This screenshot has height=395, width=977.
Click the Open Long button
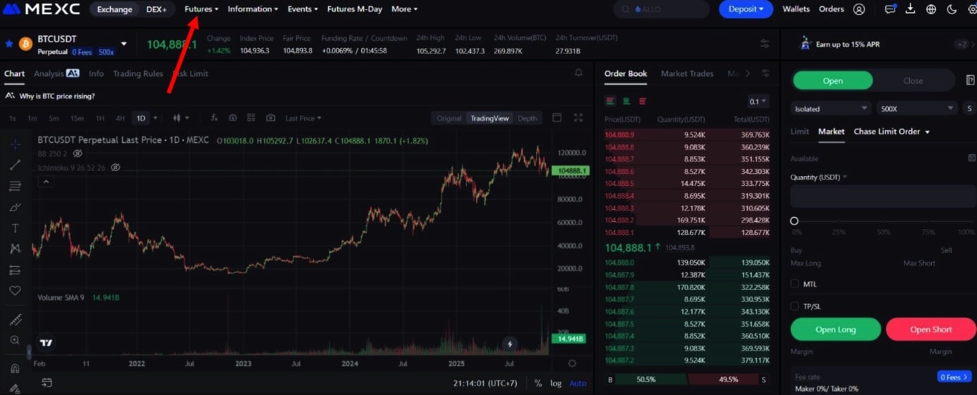(835, 330)
